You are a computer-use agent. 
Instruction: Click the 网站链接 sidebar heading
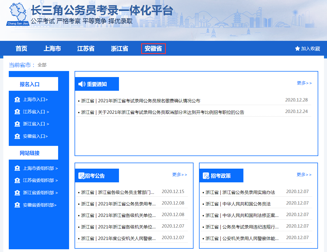30,153
